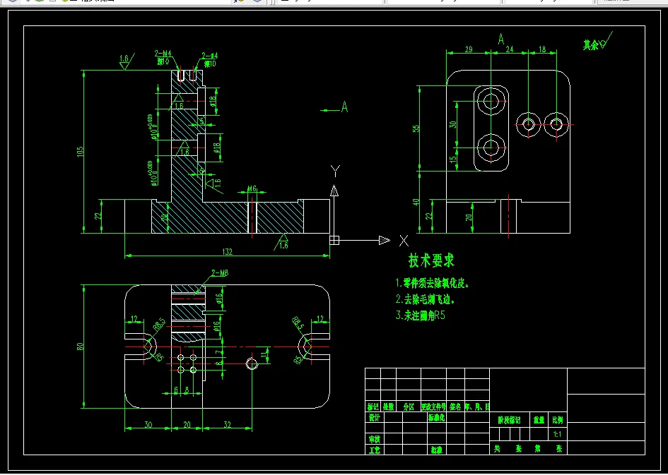Select the 审核 title block cell
668x475 pixels.
[x=375, y=439]
